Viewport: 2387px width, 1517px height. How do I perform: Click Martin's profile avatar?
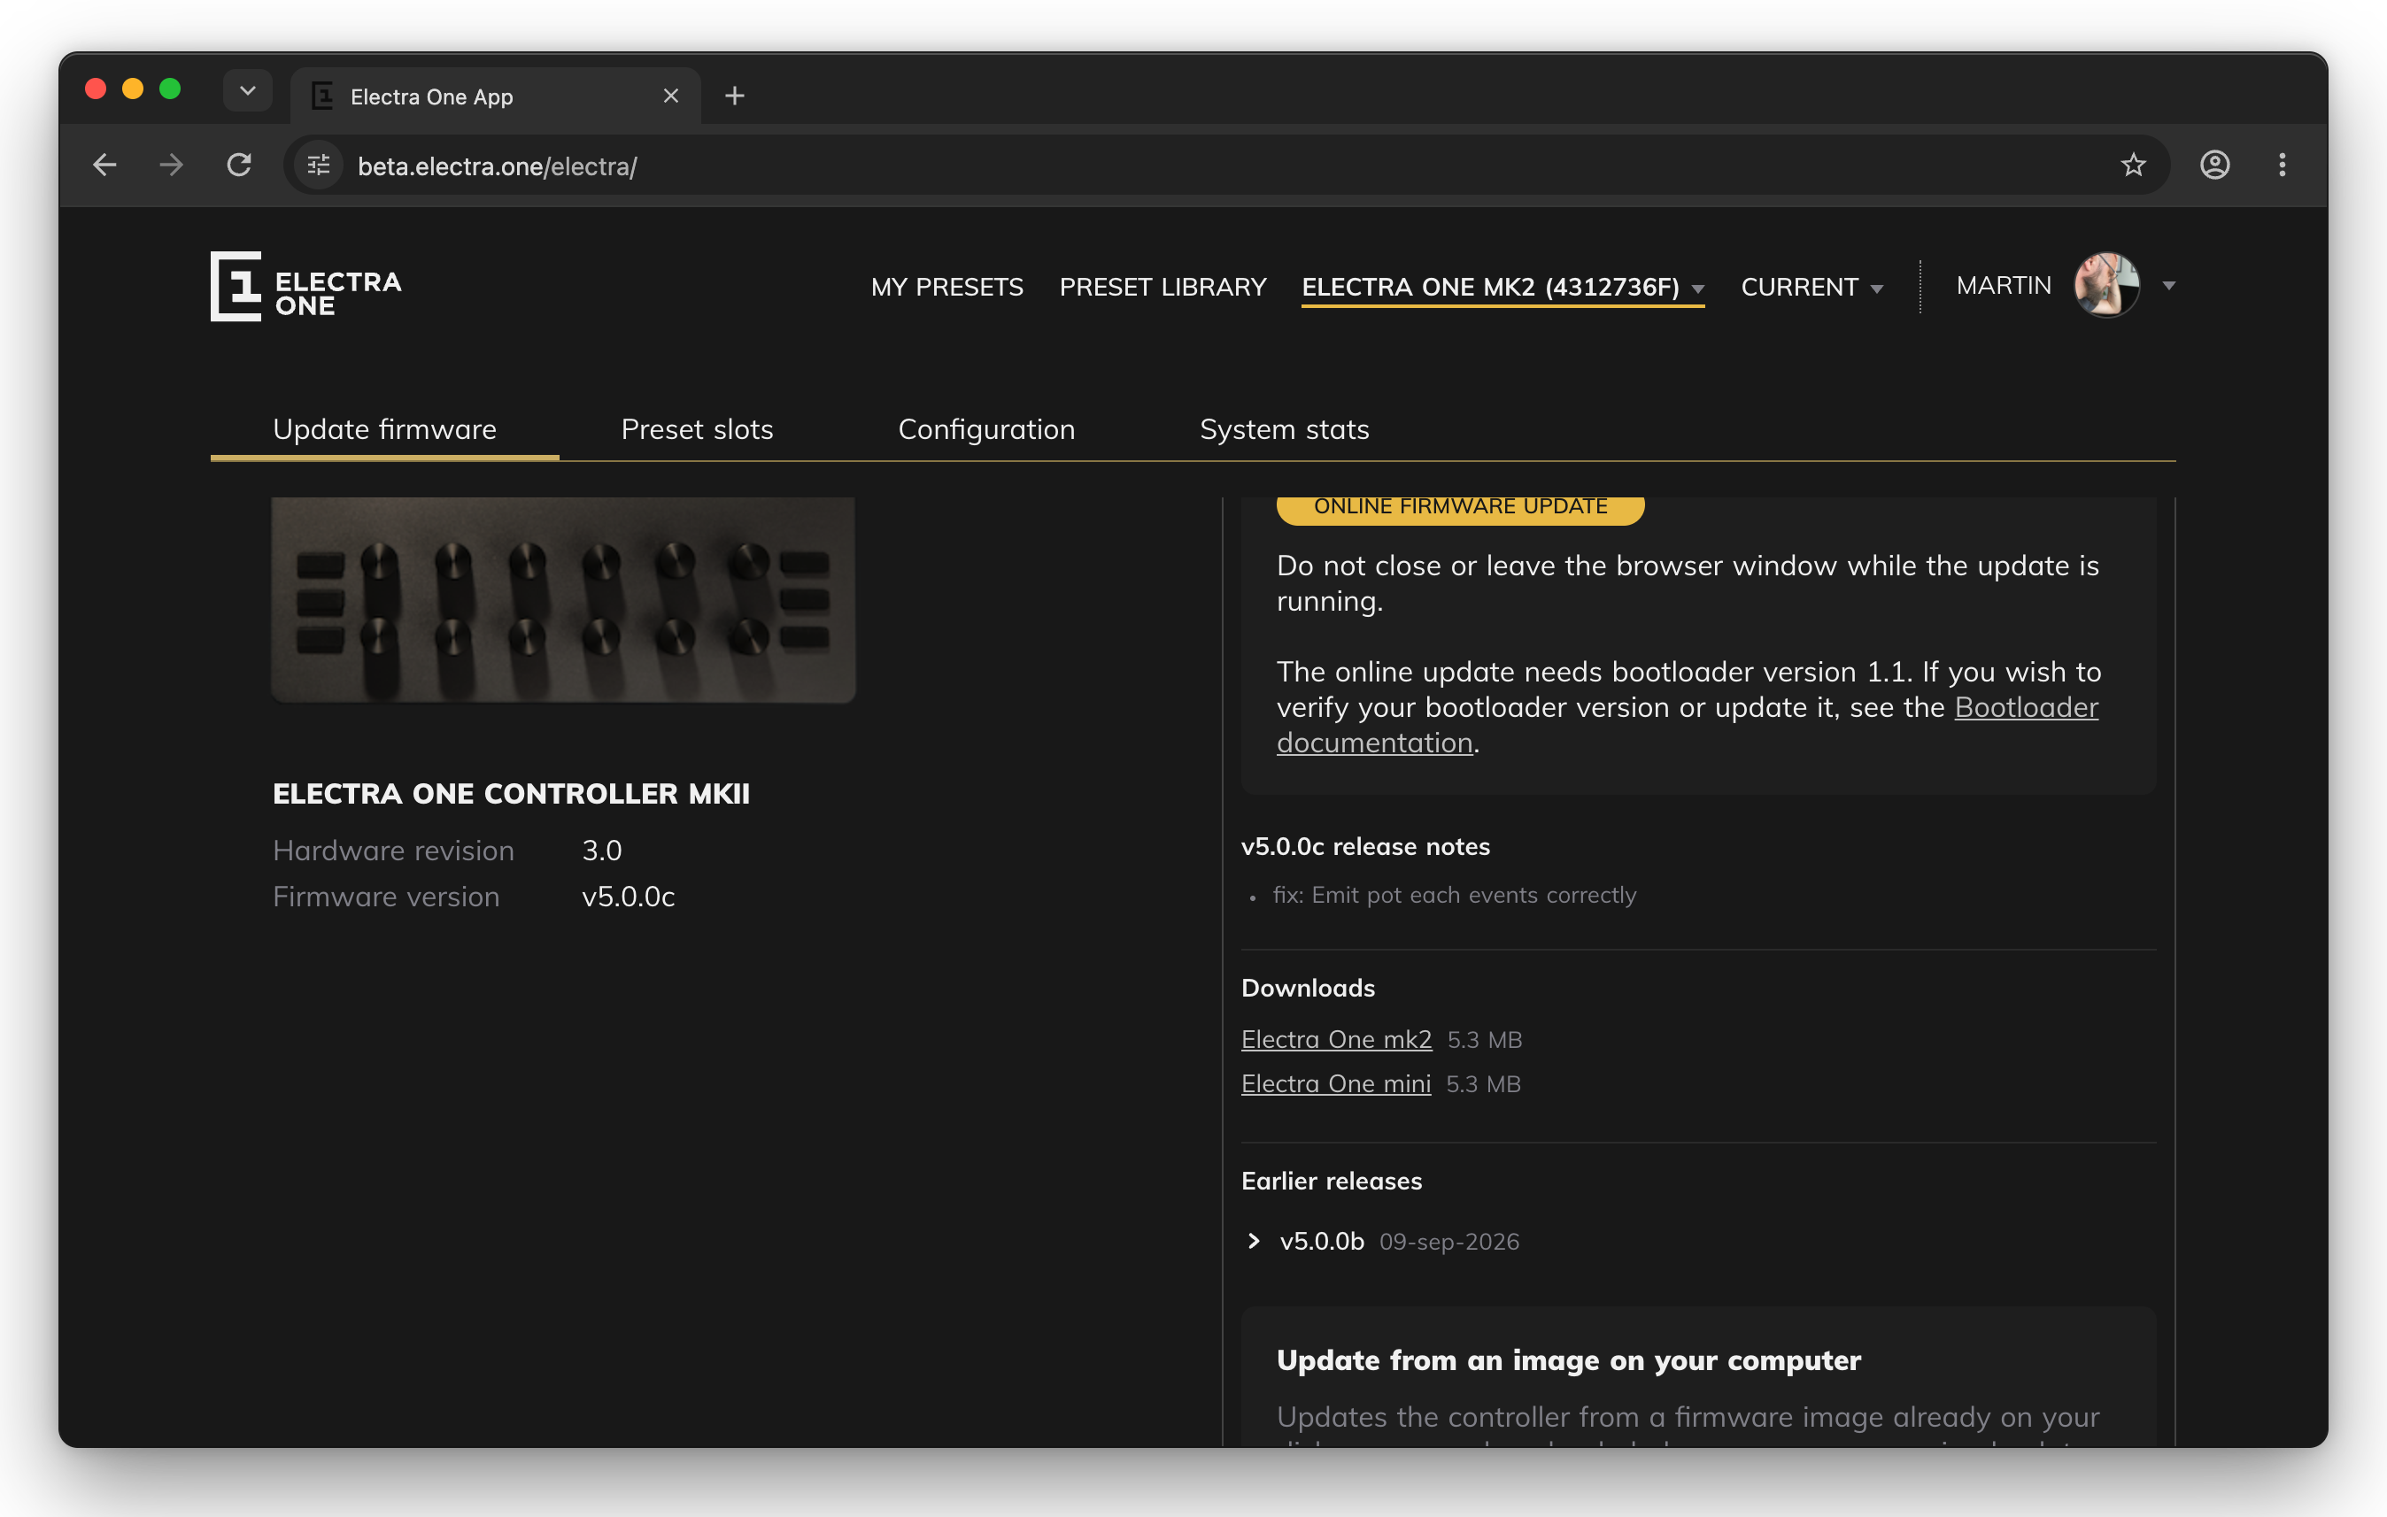tap(2106, 285)
